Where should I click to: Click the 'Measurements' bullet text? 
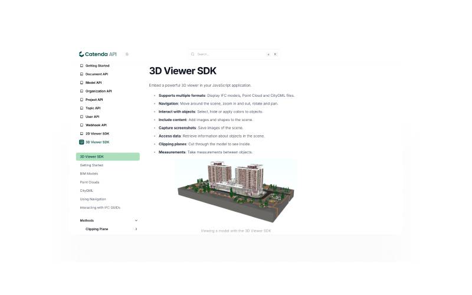[x=205, y=152]
